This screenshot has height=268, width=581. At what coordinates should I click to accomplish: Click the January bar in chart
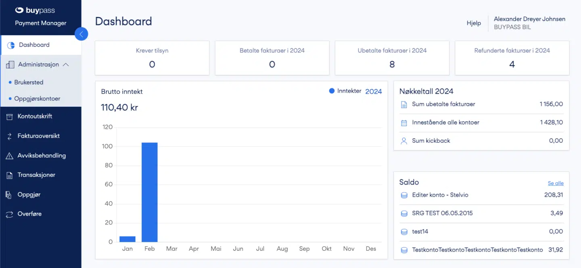coord(127,239)
